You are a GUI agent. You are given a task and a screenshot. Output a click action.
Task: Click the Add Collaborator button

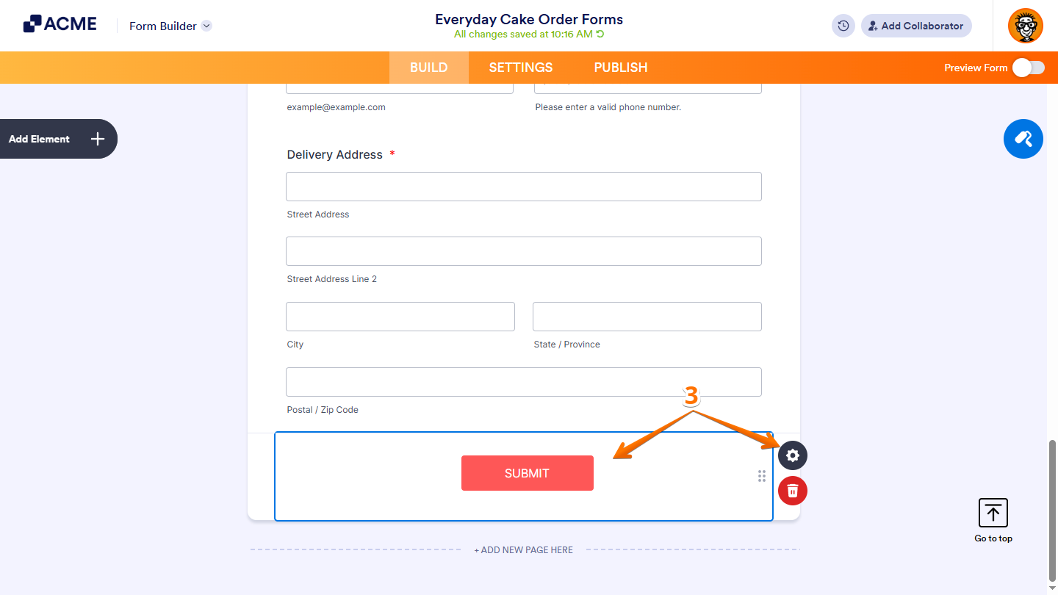click(916, 26)
